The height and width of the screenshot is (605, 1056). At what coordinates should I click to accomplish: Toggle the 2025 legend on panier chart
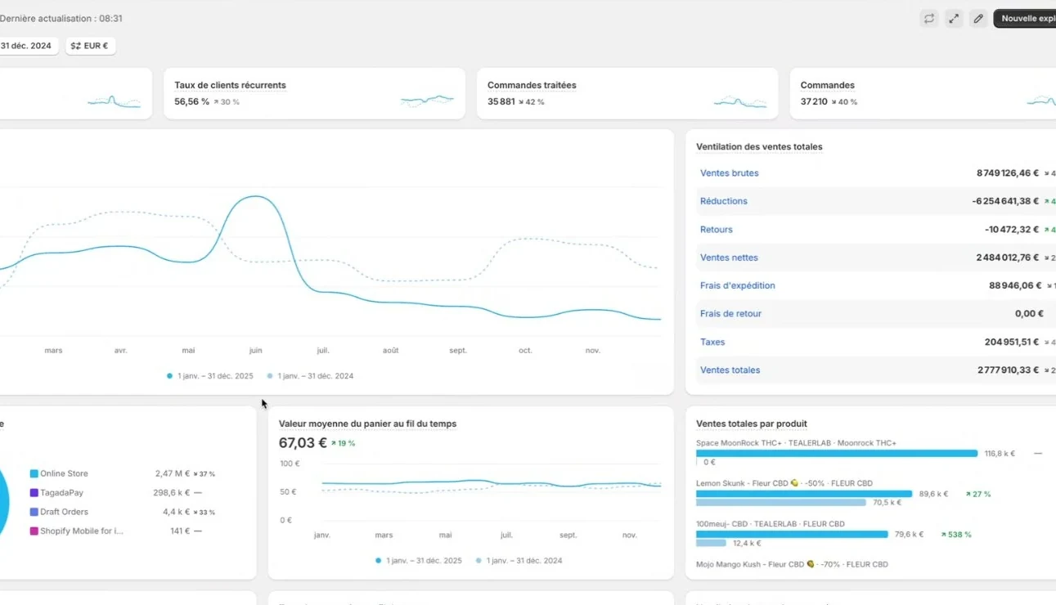(x=419, y=561)
